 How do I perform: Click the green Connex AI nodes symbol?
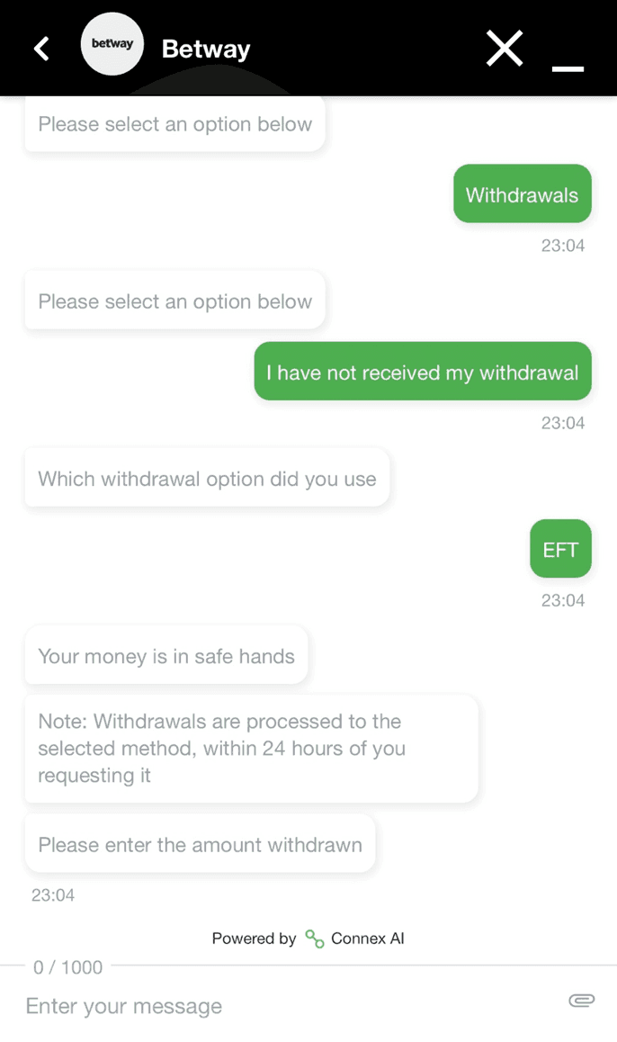click(x=313, y=939)
